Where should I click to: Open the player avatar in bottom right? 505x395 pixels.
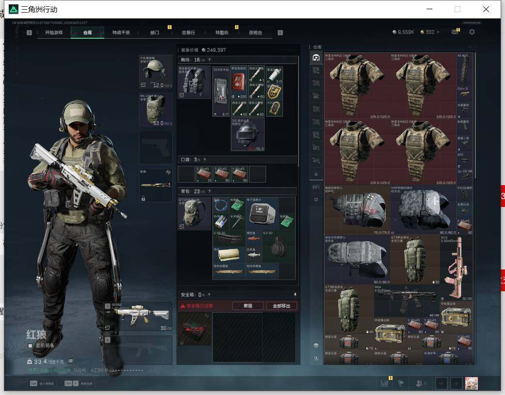(x=472, y=383)
